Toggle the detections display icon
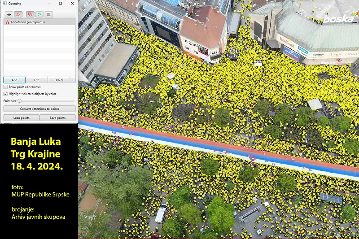This screenshot has height=239, width=359. (x=39, y=14)
